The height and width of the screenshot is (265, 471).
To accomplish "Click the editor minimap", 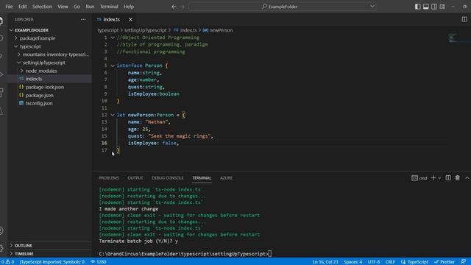I will pyautogui.click(x=453, y=38).
